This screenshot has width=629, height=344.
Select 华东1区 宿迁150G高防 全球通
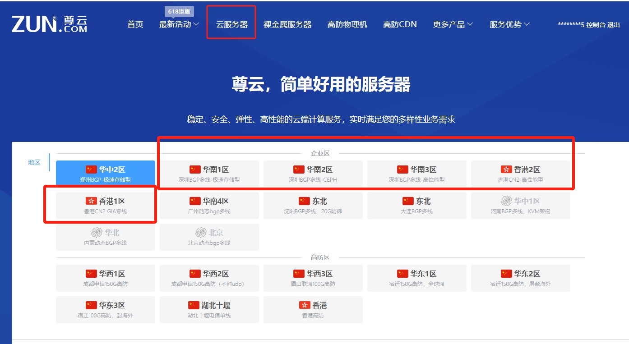(417, 278)
